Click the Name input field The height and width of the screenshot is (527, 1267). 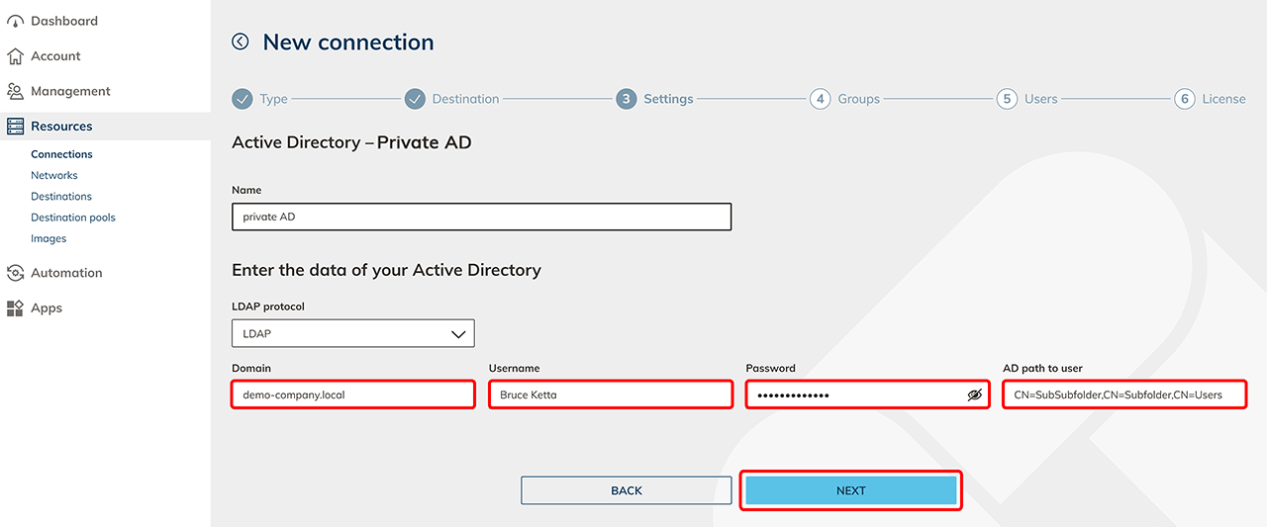(x=481, y=217)
